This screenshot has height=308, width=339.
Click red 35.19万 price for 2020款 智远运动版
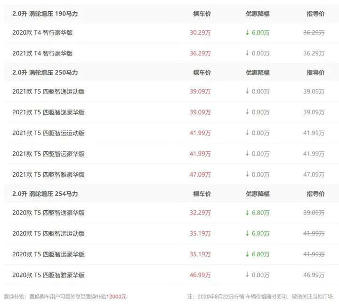(200, 234)
